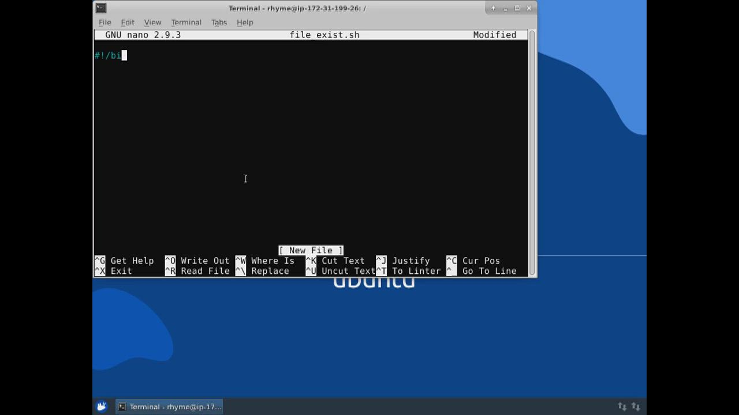Click the "Replace" shortcut label

point(270,271)
